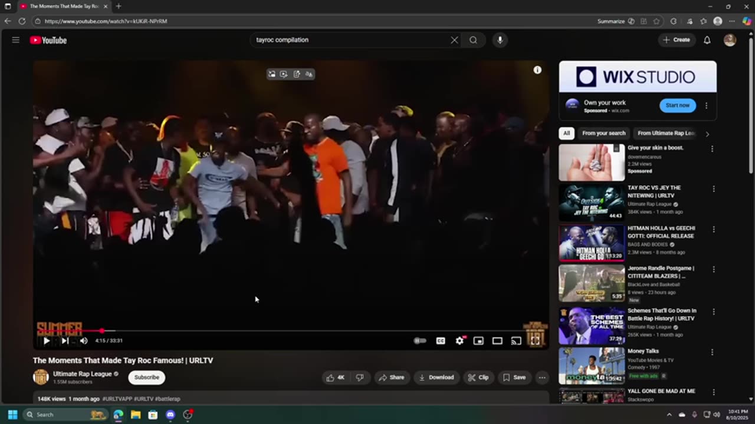Open the Money Talks movie title
Screen dimensions: 755x424
pyautogui.click(x=643, y=351)
